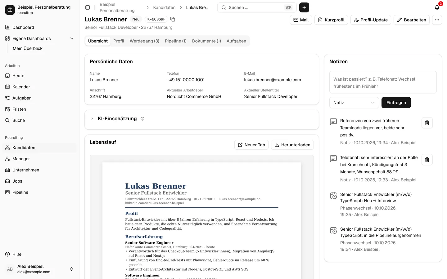Viewport: 447px width, 279px height.
Task: Open Kalender from the sidebar
Action: click(39, 87)
